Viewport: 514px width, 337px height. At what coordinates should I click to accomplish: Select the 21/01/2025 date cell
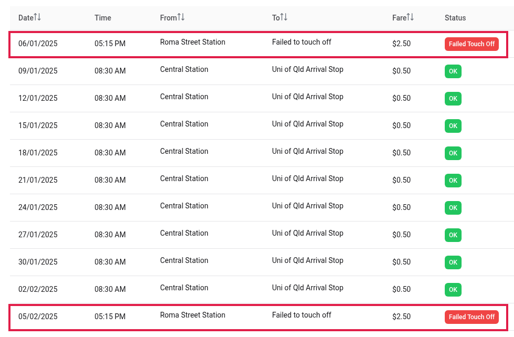point(38,180)
